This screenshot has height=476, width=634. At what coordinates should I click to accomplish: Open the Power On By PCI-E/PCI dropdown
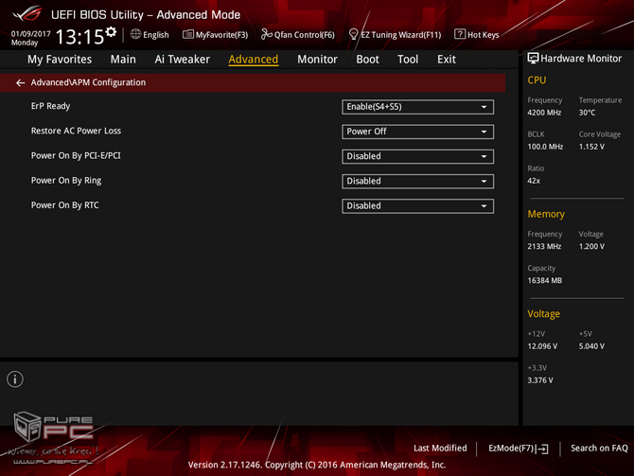pos(417,156)
